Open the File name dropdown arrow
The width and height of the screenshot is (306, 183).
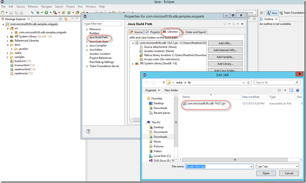[x=251, y=166]
